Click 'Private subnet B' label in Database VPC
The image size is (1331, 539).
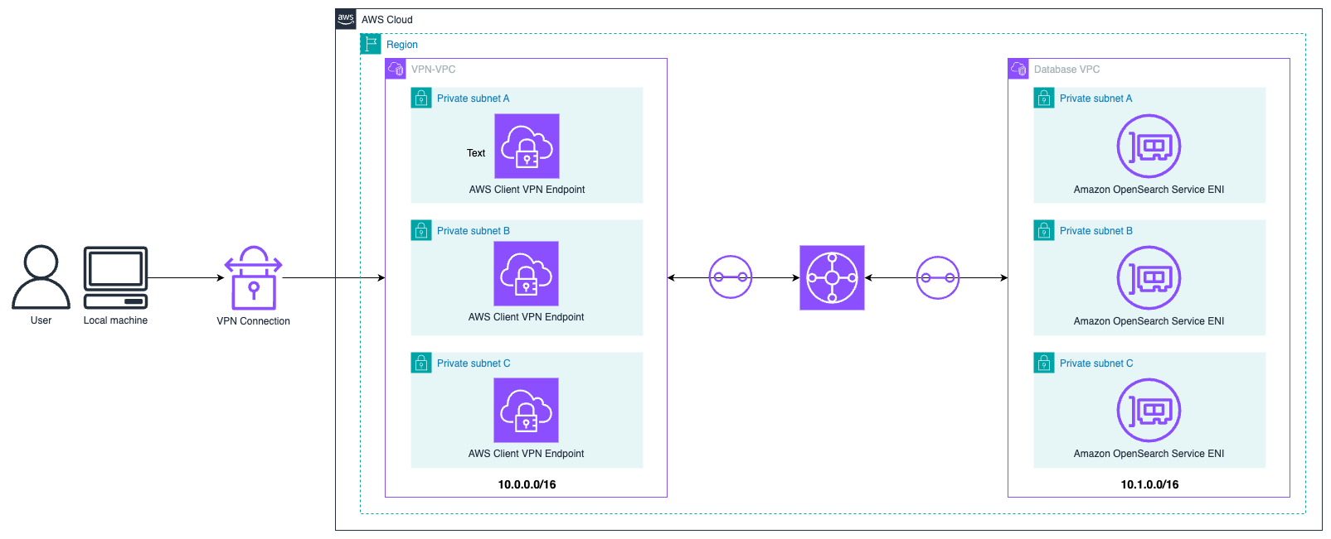pos(1096,231)
